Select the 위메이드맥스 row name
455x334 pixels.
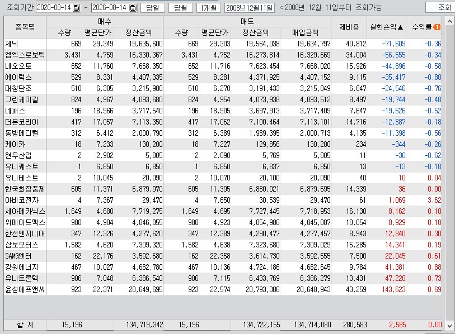(25, 223)
